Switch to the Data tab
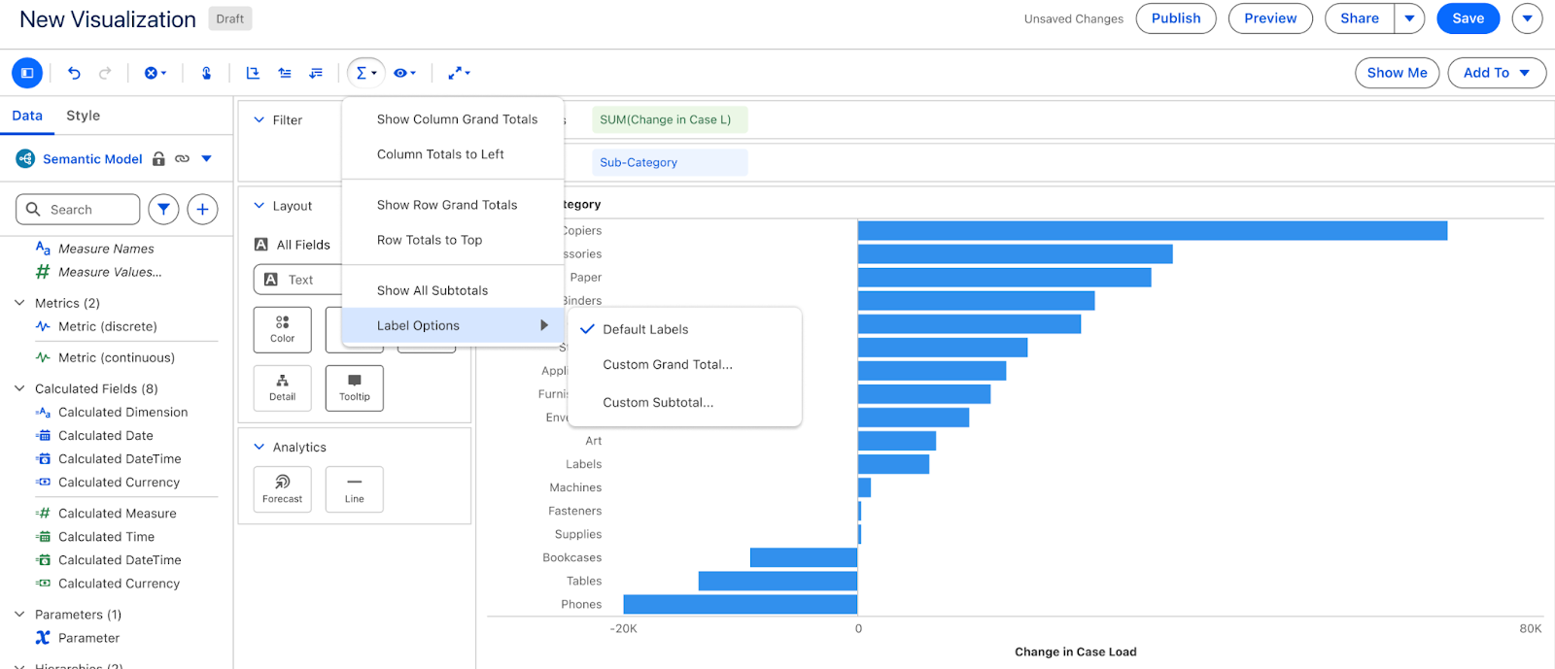Screen dimensions: 1555x669 (27, 116)
